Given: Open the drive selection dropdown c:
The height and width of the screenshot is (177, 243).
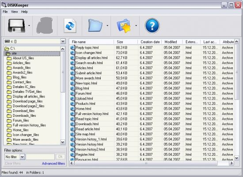Looking at the screenshot, I should pos(34,41).
